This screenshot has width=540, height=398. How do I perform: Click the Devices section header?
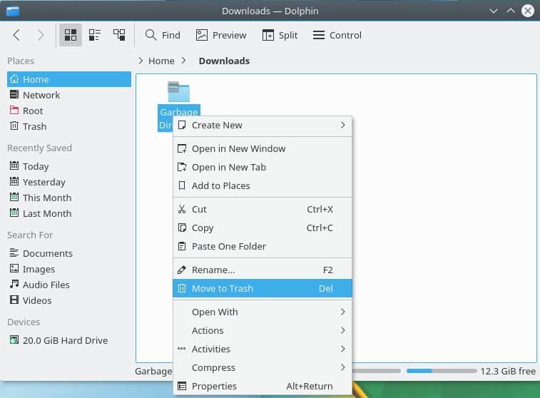(x=24, y=322)
